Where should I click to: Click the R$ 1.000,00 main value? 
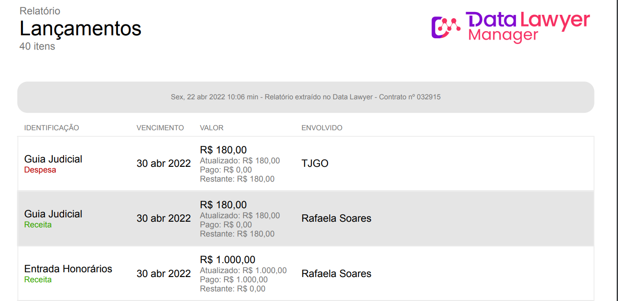click(228, 260)
